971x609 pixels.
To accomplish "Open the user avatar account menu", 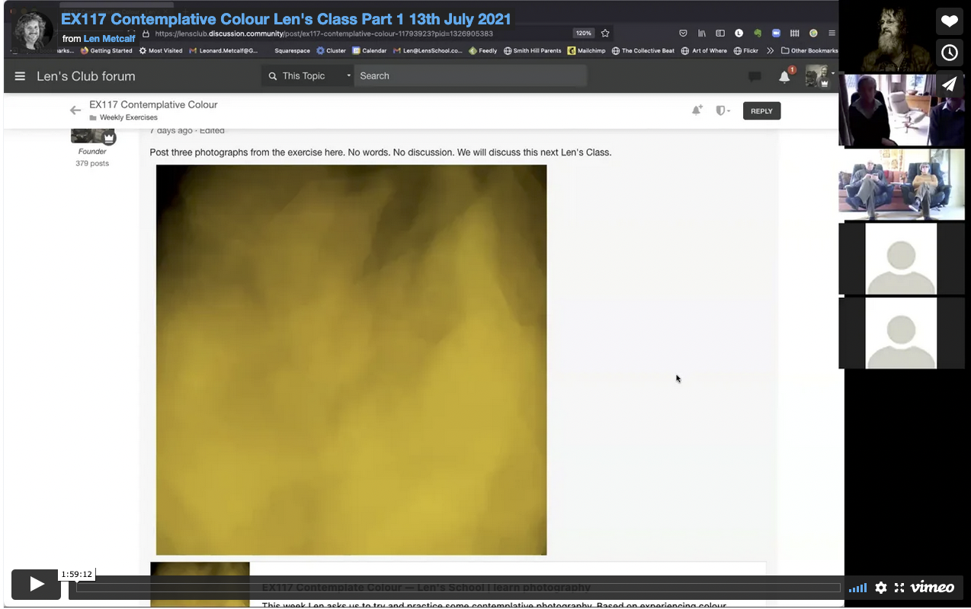I will coord(818,75).
